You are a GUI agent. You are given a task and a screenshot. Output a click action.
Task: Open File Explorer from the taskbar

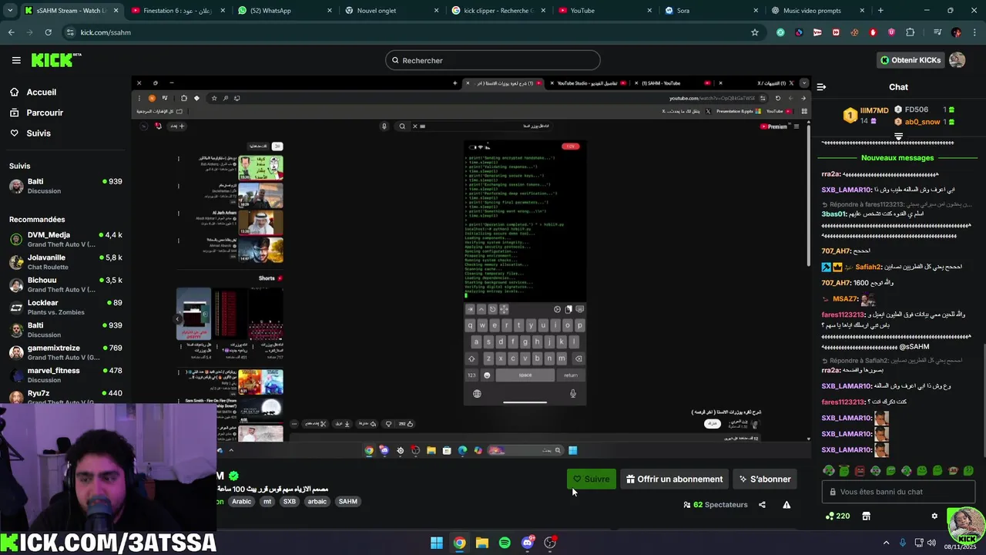[x=482, y=543]
